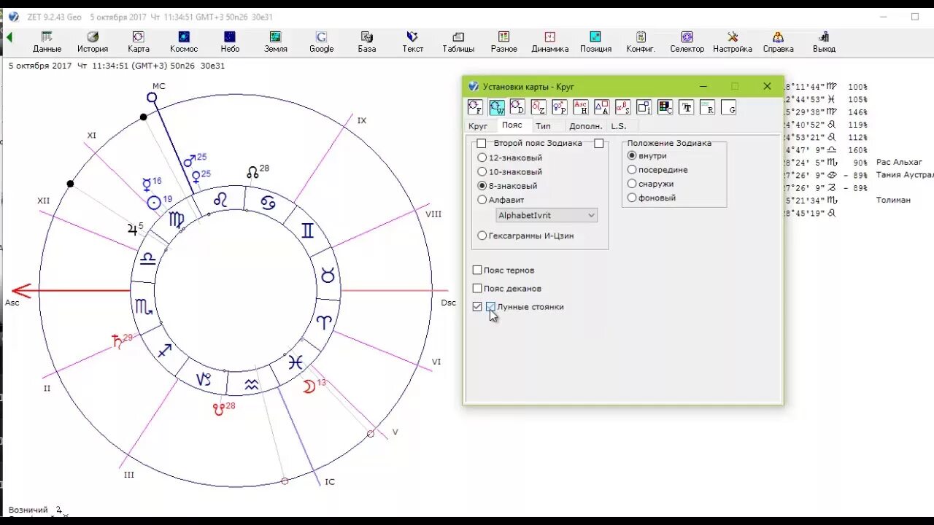Click the Sun symbol in the chart
934x525 pixels.
[x=154, y=203]
